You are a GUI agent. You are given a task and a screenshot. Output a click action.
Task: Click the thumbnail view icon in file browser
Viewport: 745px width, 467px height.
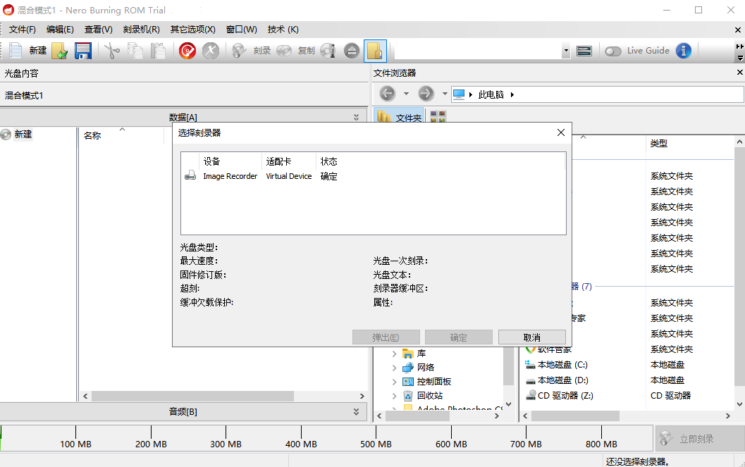tap(437, 117)
